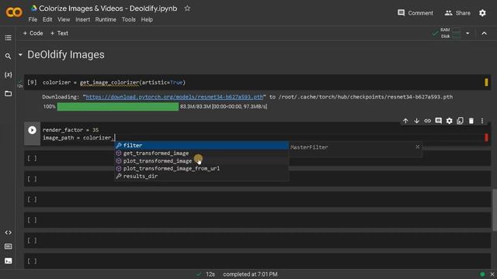Open Colab settings gear in header

click(x=482, y=13)
